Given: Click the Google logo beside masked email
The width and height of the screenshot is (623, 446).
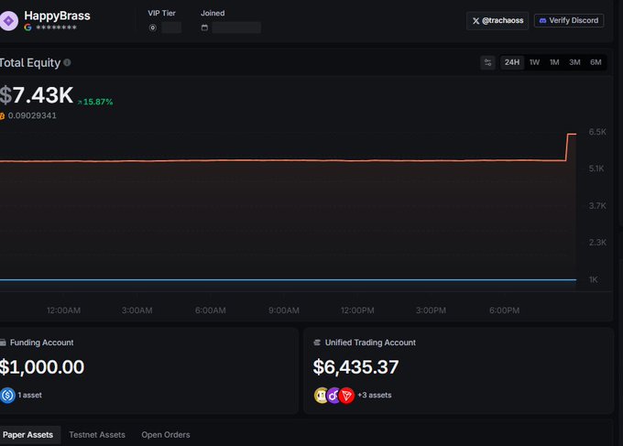Looking at the screenshot, I should [x=27, y=27].
